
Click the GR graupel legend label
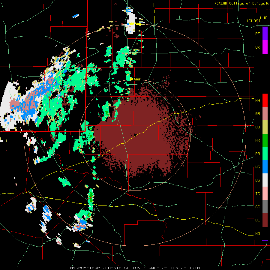257,114
